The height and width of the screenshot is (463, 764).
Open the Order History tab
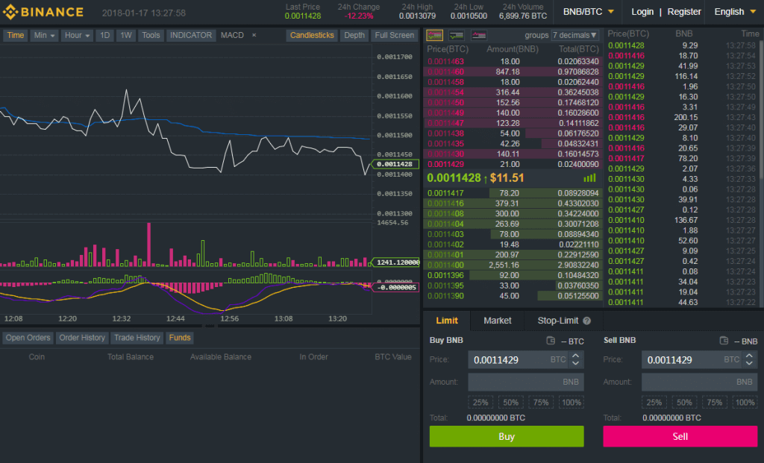click(x=82, y=338)
